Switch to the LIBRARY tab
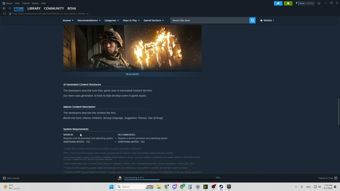The width and height of the screenshot is (340, 191). click(x=34, y=8)
